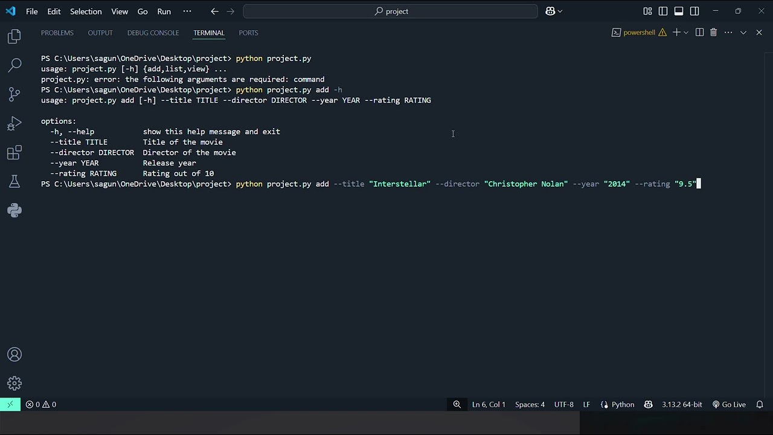This screenshot has height=435, width=773.
Task: Kill the terminal with trash icon
Action: click(713, 33)
